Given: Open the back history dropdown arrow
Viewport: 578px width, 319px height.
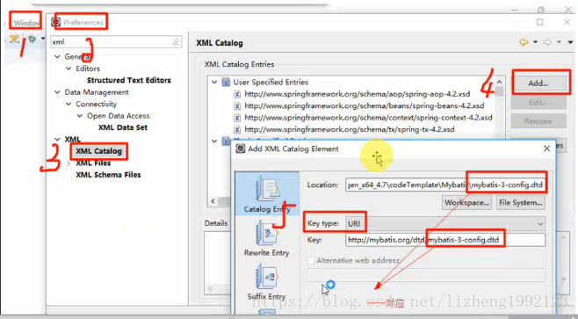Looking at the screenshot, I should [535, 42].
